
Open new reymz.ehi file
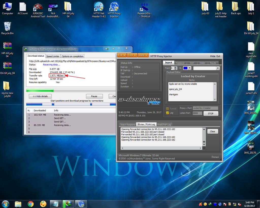(251, 50)
